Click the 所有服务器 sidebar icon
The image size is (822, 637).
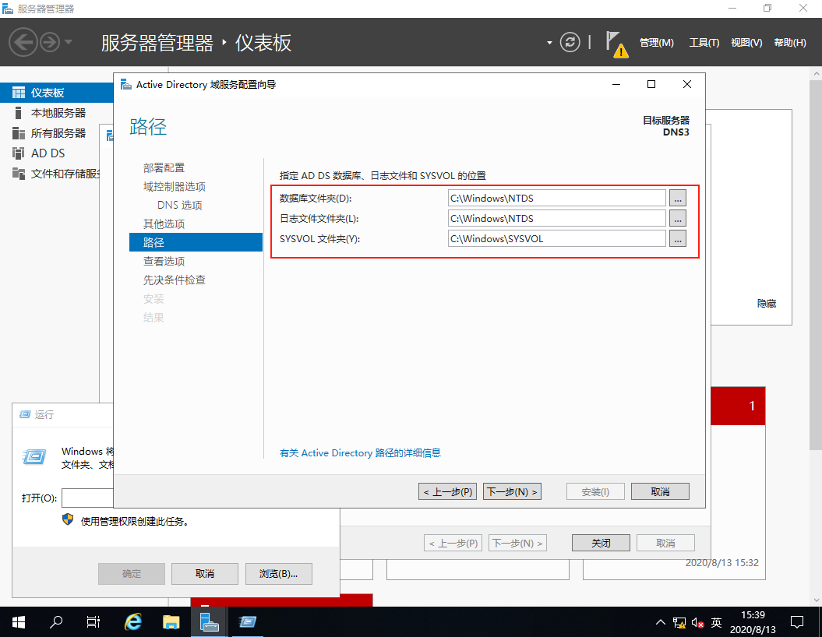(x=19, y=133)
